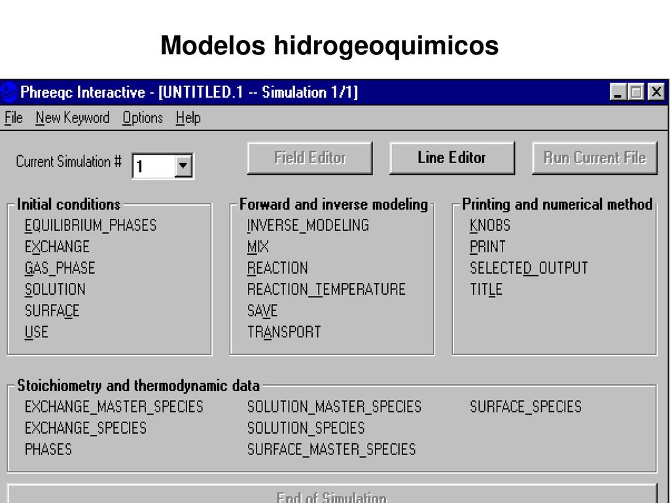
Task: Close the Phreeqc Interactive window
Action: click(x=656, y=92)
